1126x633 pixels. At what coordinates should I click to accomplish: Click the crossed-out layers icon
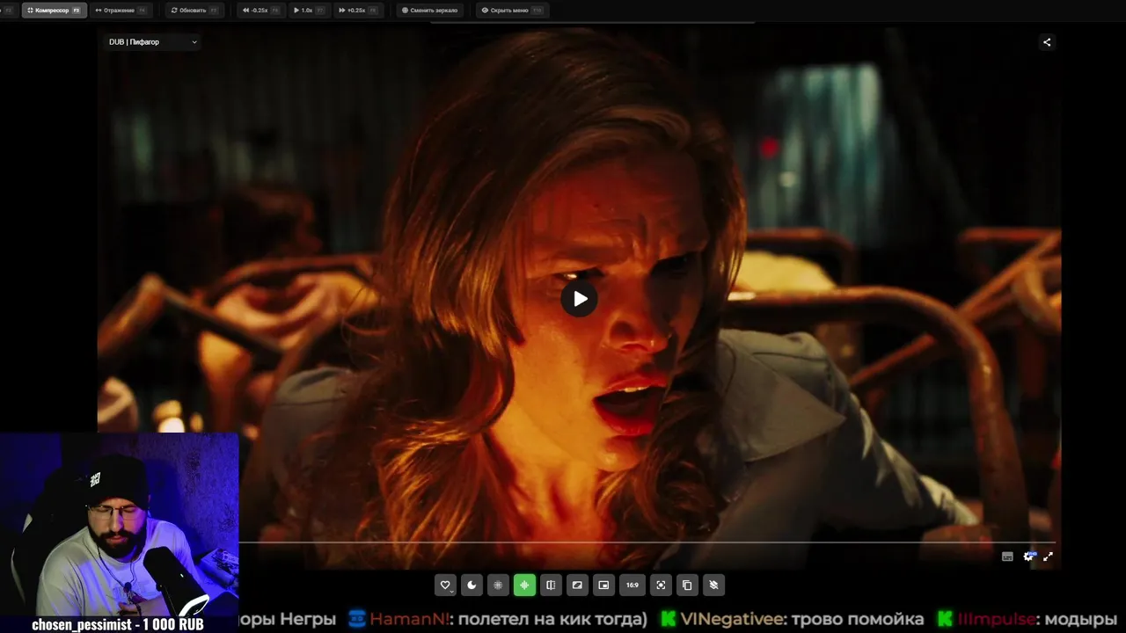point(713,585)
